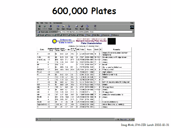Open the ADS personal toolbar bookmark
This screenshot has width=171, height=128.
click(x=57, y=35)
